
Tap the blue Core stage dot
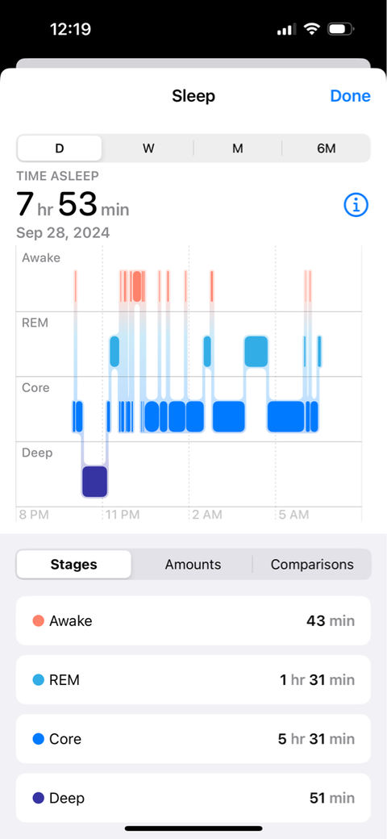pyautogui.click(x=39, y=739)
